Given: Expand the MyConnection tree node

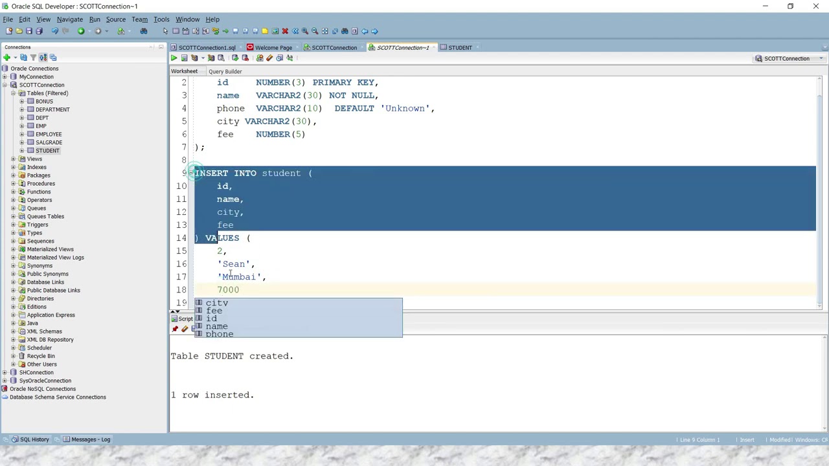Looking at the screenshot, I should click(x=5, y=76).
